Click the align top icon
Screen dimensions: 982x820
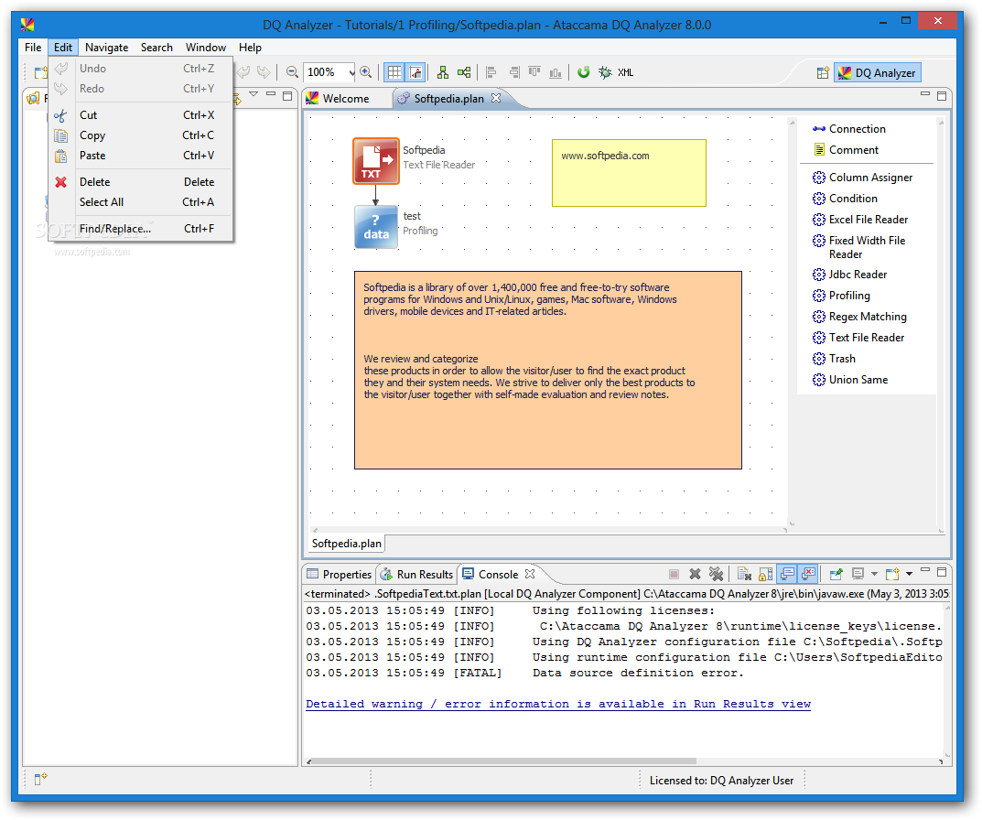click(534, 72)
